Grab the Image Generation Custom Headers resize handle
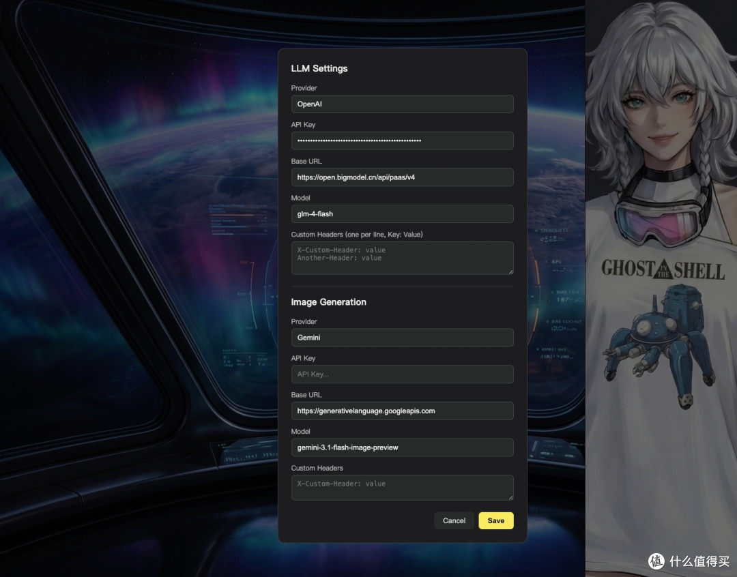Viewport: 737px width, 577px height. tap(510, 498)
